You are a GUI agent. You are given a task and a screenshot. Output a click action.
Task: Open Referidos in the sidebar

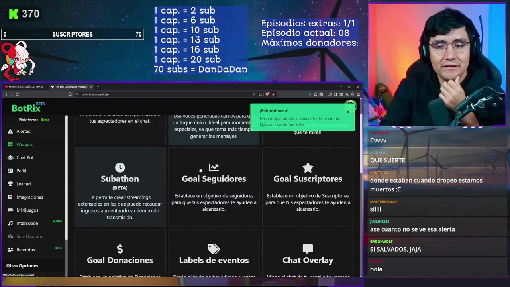(x=25, y=250)
